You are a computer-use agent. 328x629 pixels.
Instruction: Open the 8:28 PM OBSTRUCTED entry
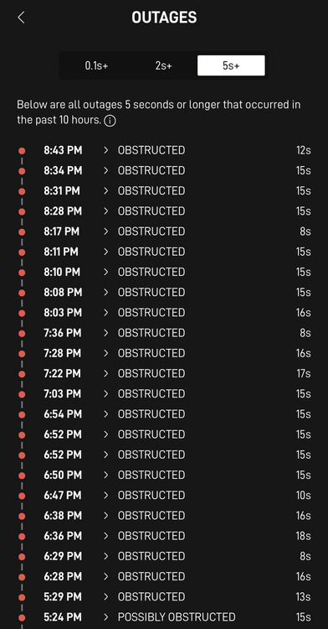tap(151, 211)
